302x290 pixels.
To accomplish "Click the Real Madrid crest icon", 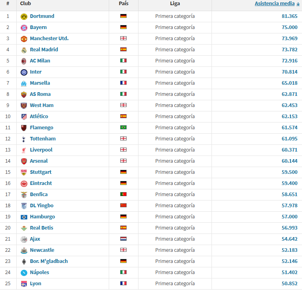I will (24, 50).
